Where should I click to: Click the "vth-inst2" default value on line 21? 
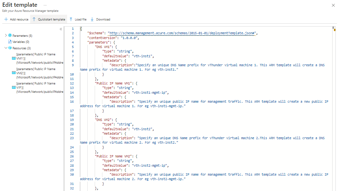coord(142,129)
